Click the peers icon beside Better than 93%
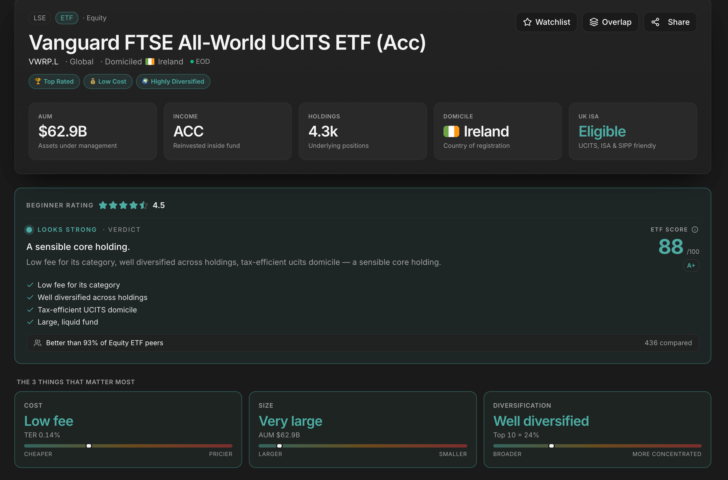Image resolution: width=728 pixels, height=480 pixels. (37, 343)
